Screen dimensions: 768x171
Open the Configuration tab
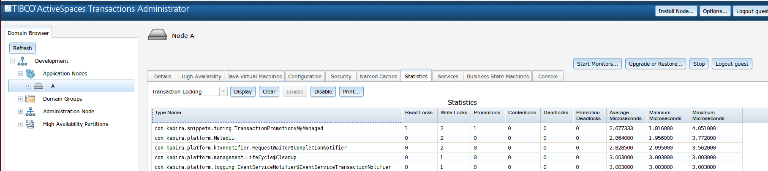[x=305, y=76]
